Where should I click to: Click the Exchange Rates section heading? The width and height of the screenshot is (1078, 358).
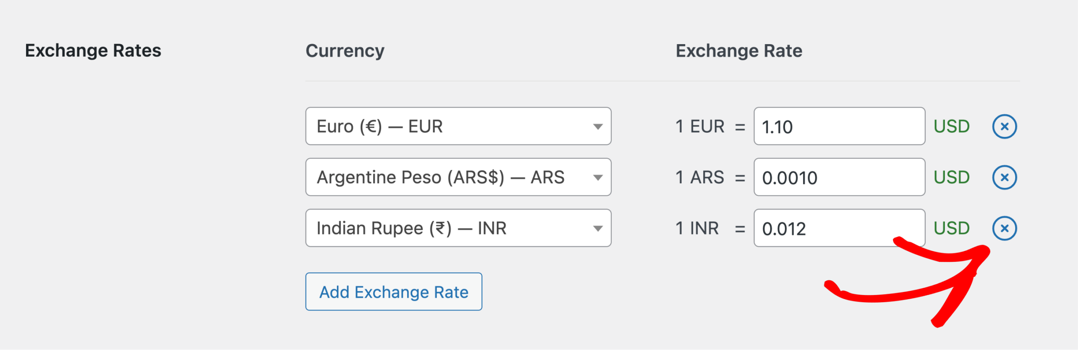pos(93,51)
